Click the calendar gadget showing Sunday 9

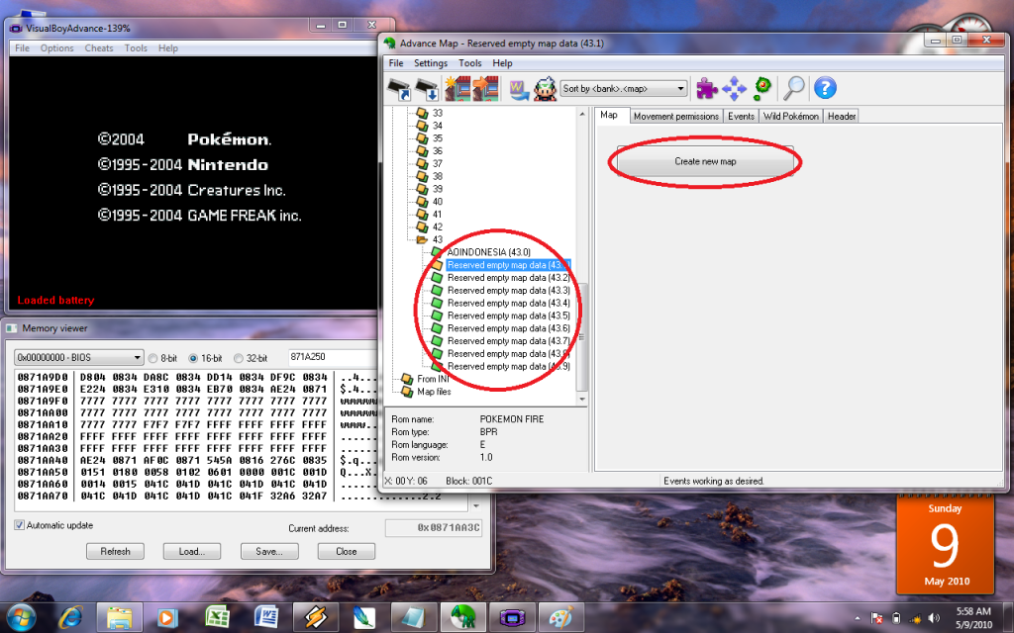pyautogui.click(x=945, y=545)
